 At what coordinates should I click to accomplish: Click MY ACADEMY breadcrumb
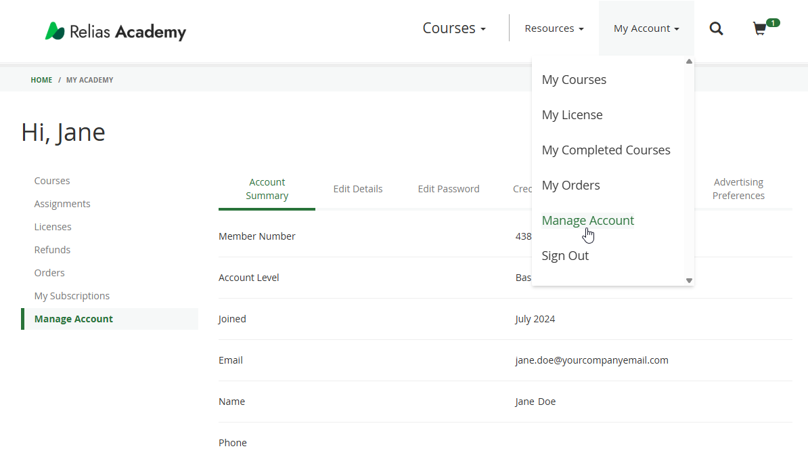89,80
